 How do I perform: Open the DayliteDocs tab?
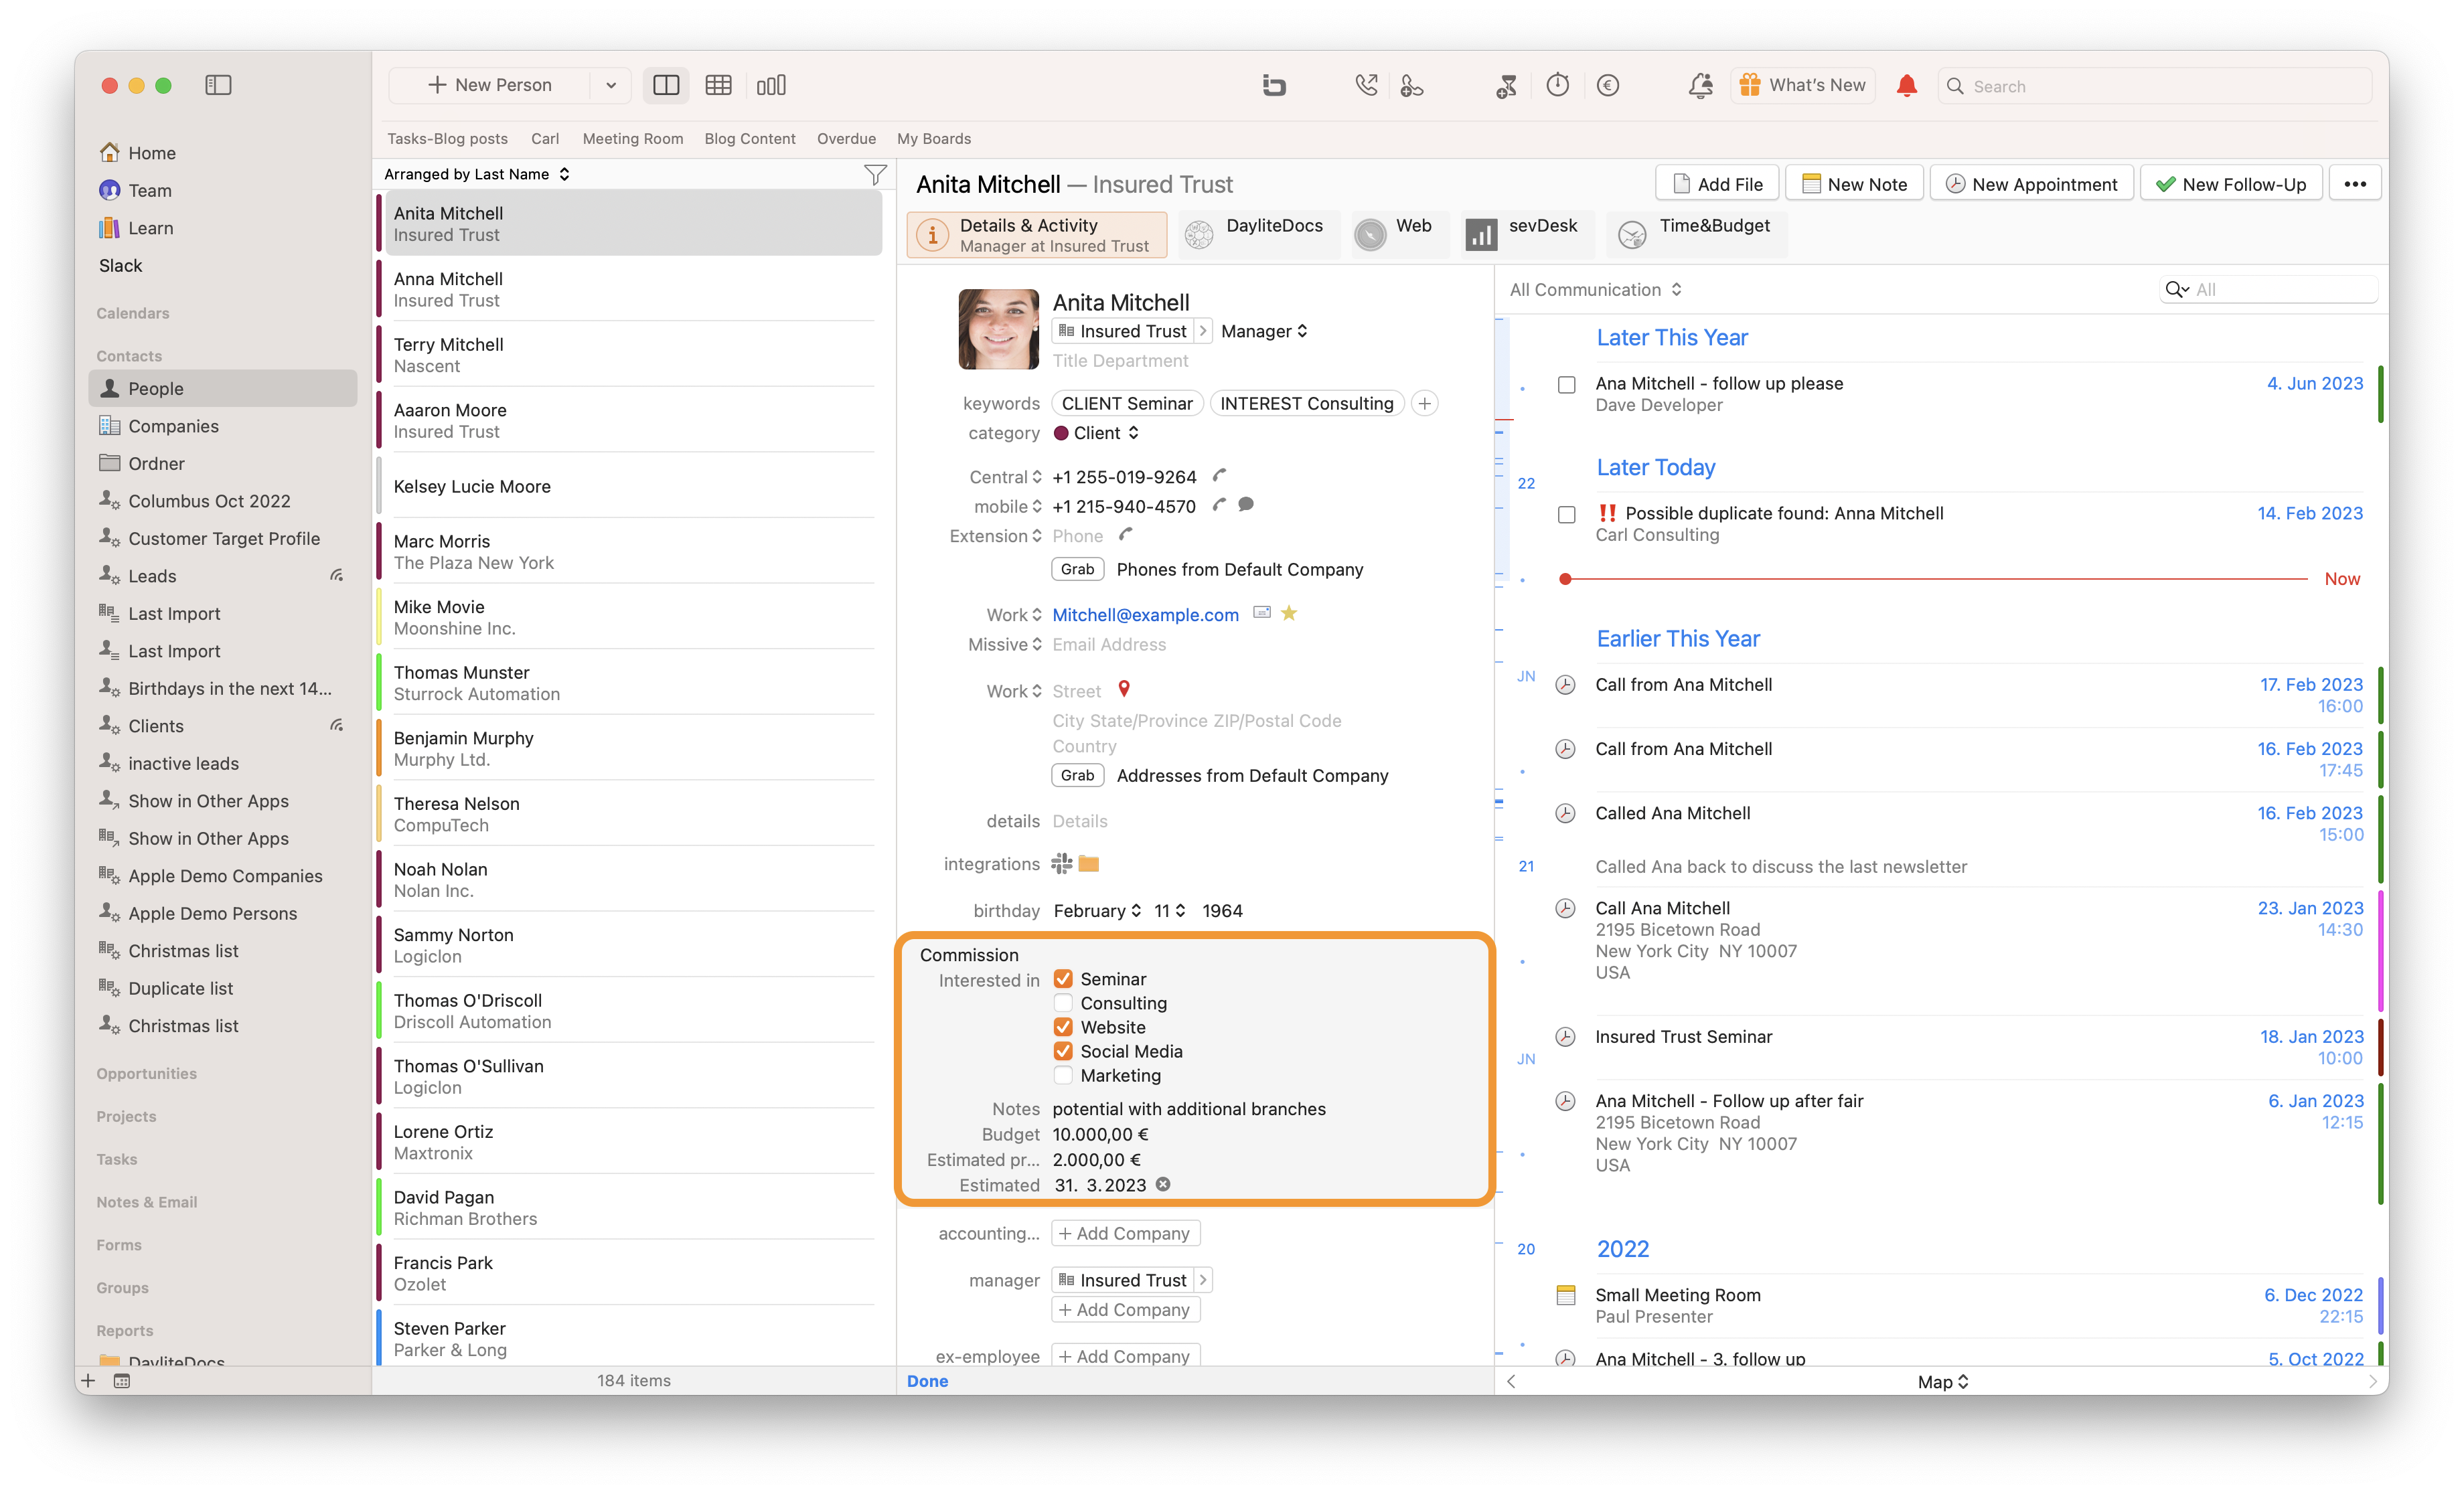click(1258, 235)
